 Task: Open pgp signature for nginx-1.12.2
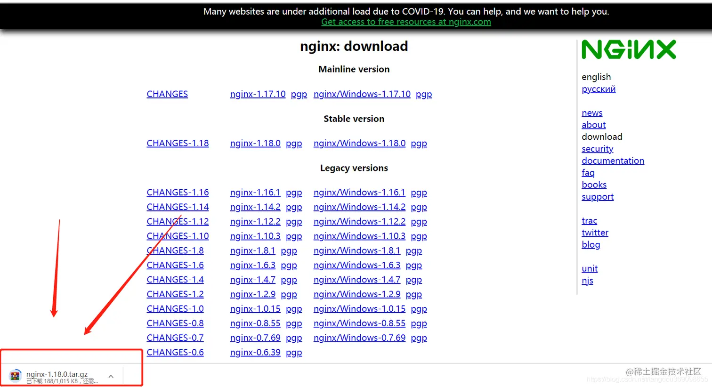294,222
